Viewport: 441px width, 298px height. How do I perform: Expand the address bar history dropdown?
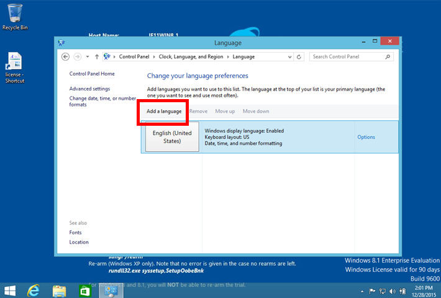[x=289, y=56]
